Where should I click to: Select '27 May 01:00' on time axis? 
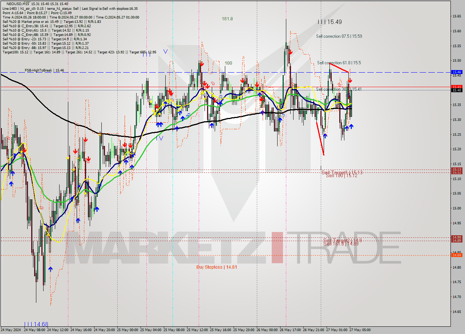click(x=336, y=330)
